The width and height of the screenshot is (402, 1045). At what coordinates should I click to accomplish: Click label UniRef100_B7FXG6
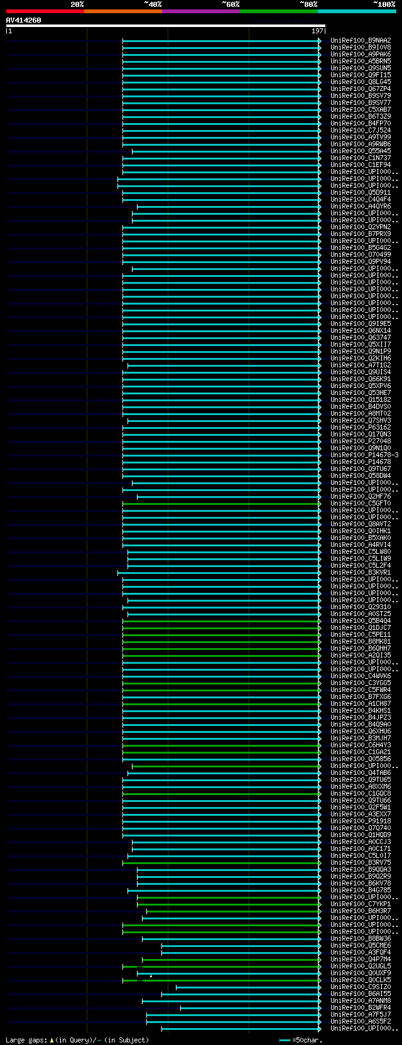point(361,696)
